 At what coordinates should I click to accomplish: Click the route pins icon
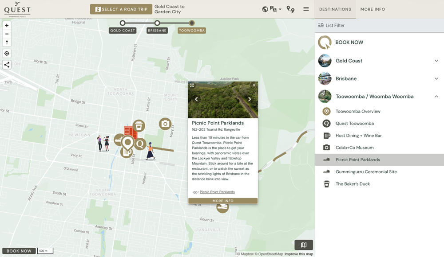pyautogui.click(x=290, y=9)
